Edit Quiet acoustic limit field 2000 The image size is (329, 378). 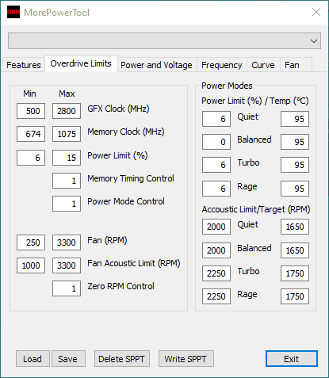tap(216, 227)
